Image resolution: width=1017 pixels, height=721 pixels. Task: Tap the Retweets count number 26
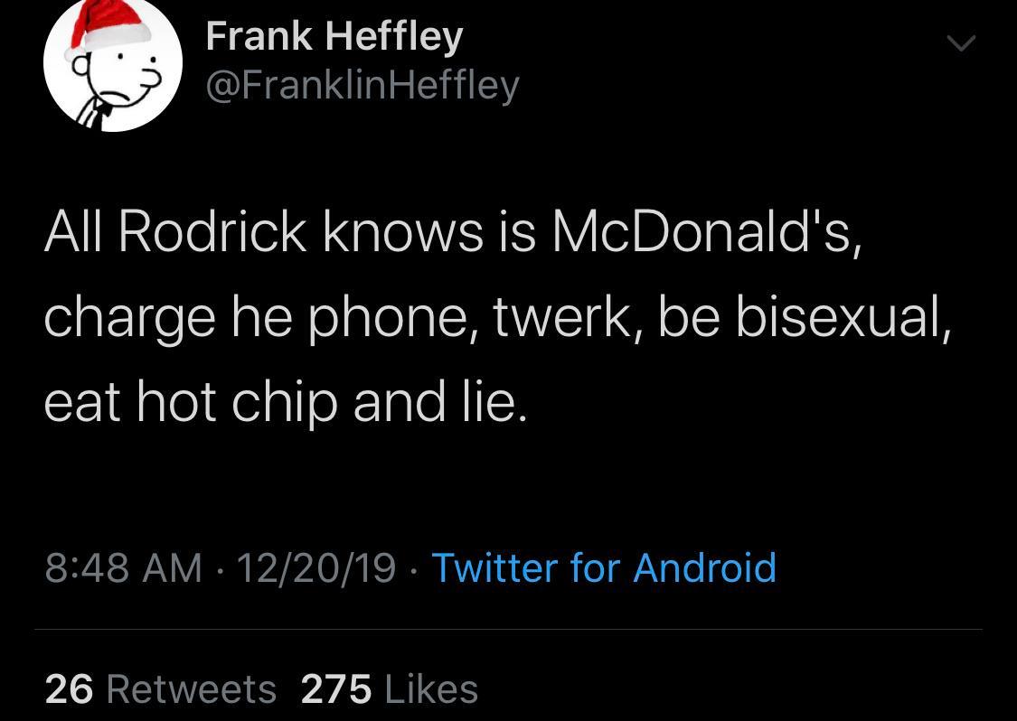pos(68,688)
